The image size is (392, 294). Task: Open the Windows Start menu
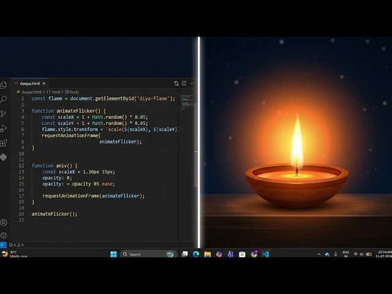(113, 254)
